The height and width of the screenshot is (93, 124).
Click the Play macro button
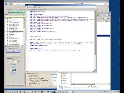pyautogui.click(x=13, y=51)
